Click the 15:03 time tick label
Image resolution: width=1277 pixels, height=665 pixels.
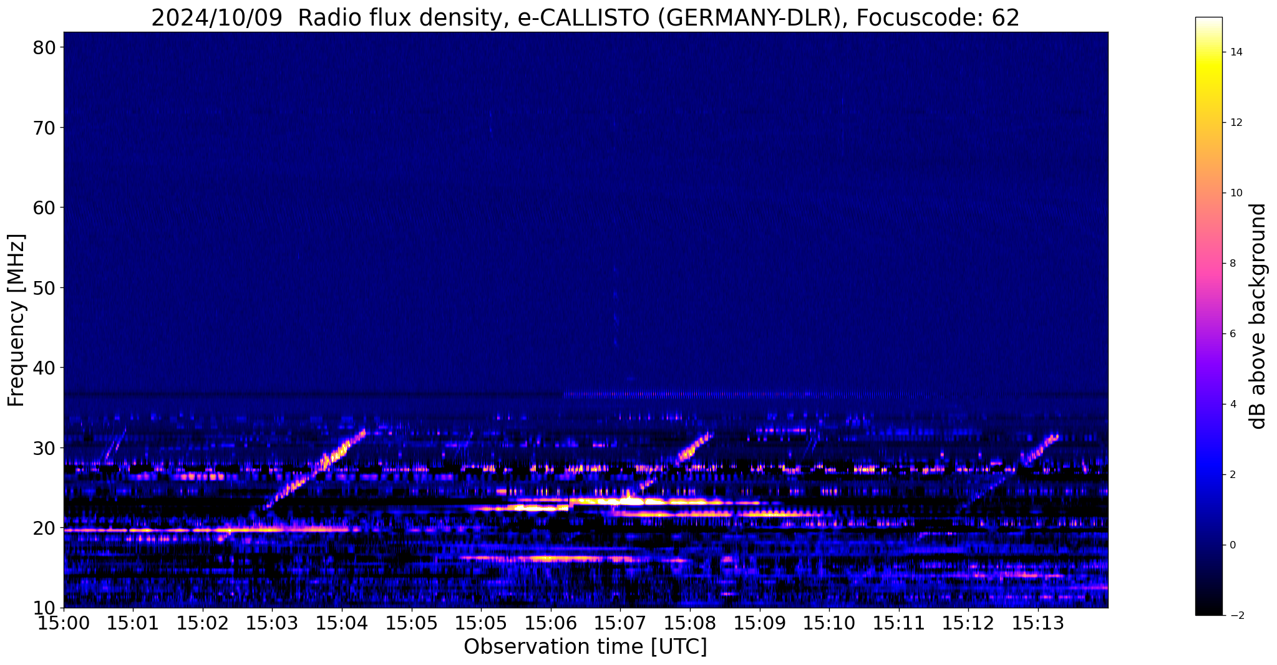coord(273,624)
